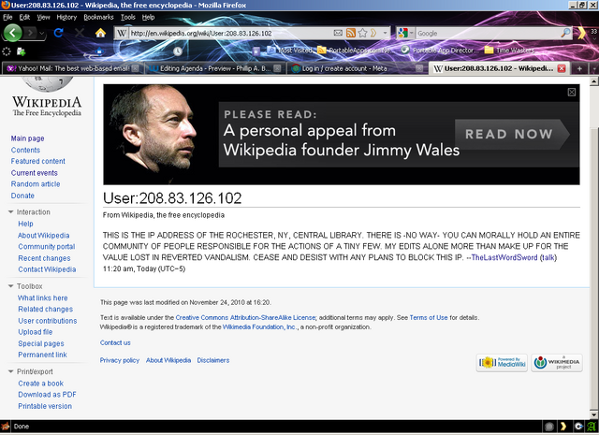599x435 pixels.
Task: Open the Privacy policy footer link
Action: [x=120, y=360]
